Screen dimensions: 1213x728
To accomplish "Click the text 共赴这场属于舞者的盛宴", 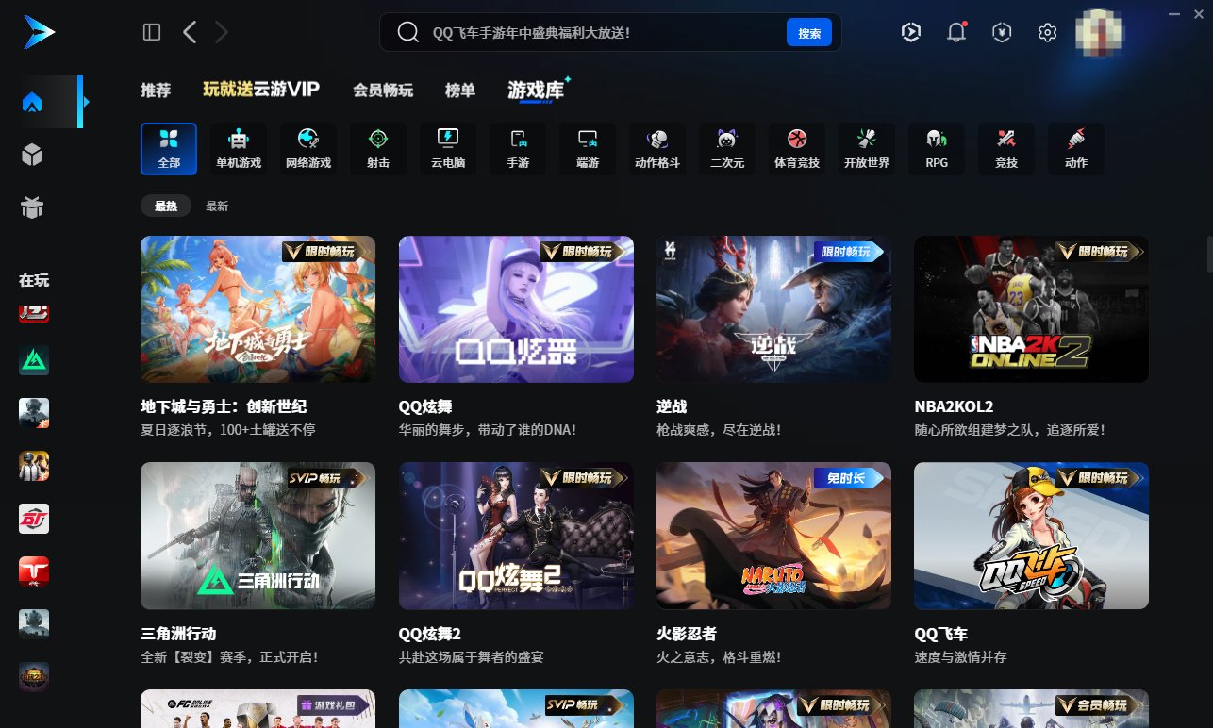I will coord(472,656).
